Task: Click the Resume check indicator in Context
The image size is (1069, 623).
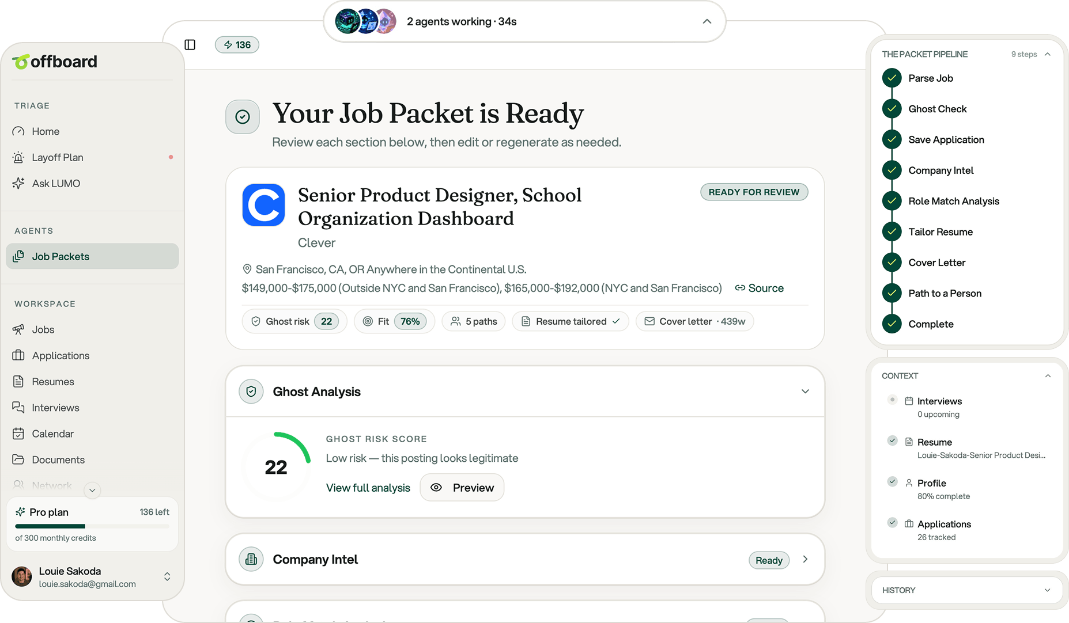Action: [x=892, y=440]
